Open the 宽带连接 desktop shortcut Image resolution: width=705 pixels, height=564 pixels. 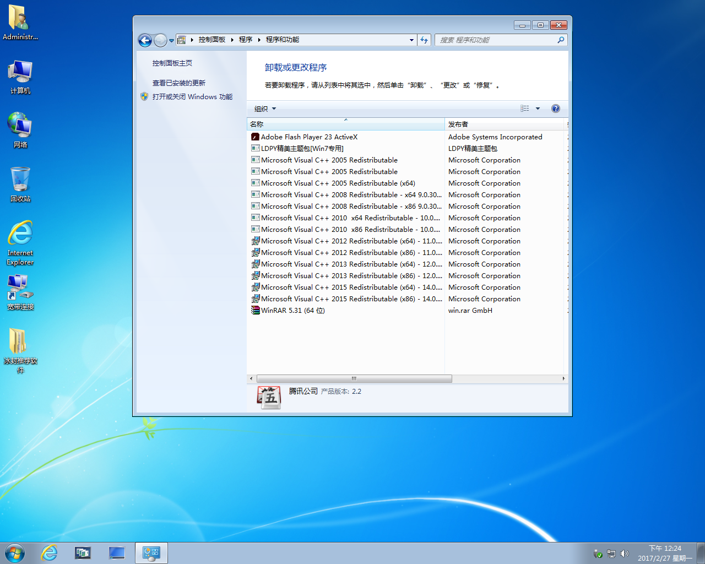[20, 292]
